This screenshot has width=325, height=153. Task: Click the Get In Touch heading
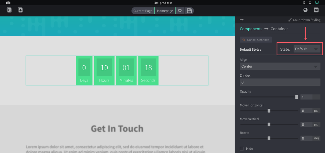click(x=117, y=129)
